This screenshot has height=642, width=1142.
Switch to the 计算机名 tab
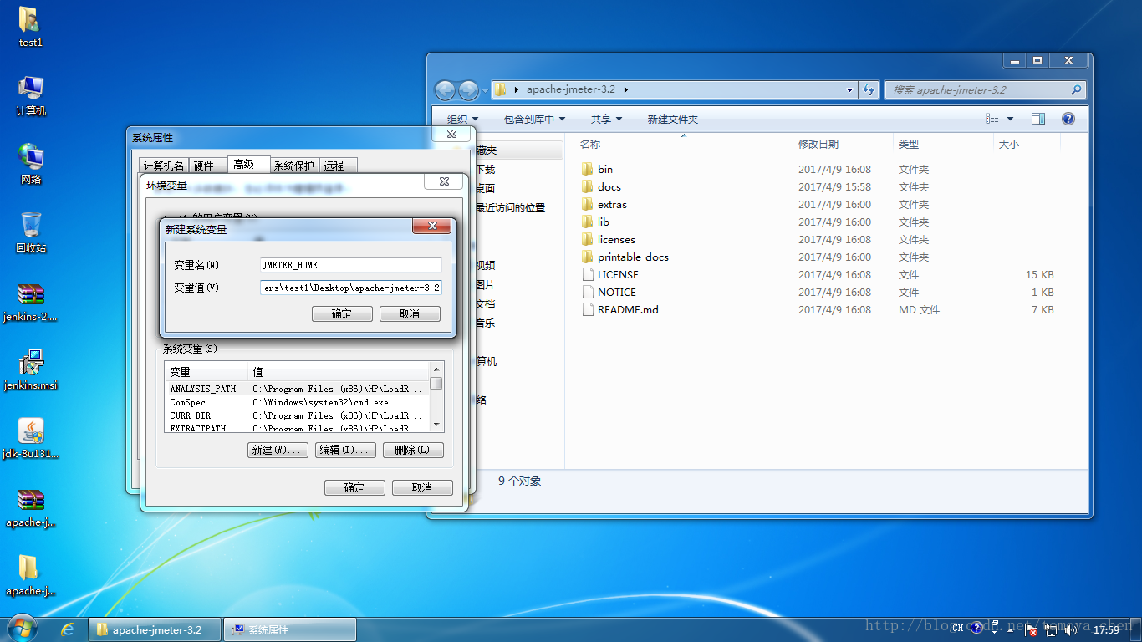[162, 166]
